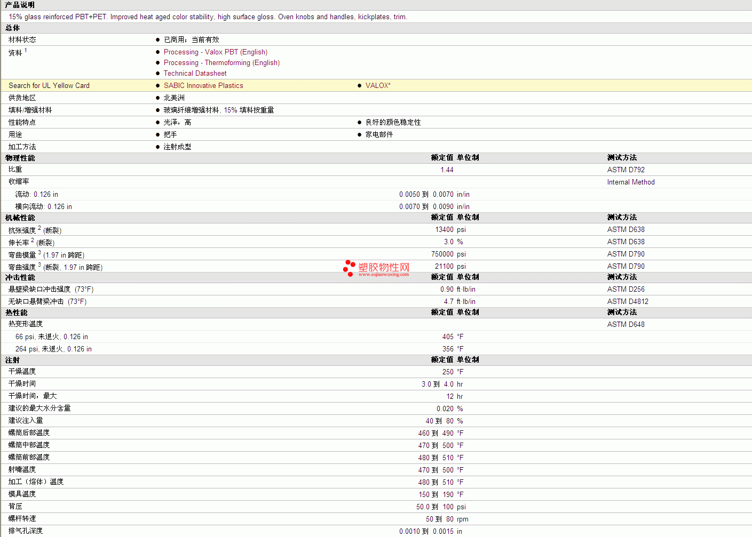Click the 产品说明 section header

(20, 5)
